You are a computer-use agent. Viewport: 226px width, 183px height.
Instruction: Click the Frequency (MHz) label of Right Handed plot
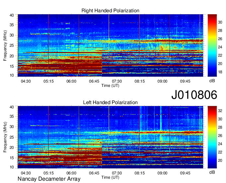5,45
